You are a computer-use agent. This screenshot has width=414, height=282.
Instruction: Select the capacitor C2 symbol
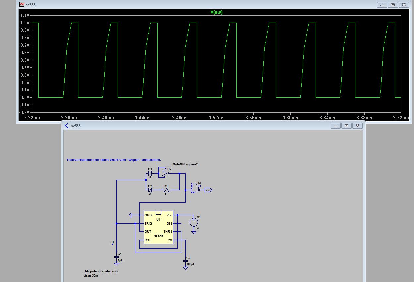click(185, 260)
